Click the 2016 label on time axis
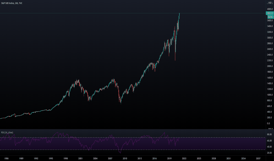This screenshot has height=161, width=274. (x=154, y=158)
